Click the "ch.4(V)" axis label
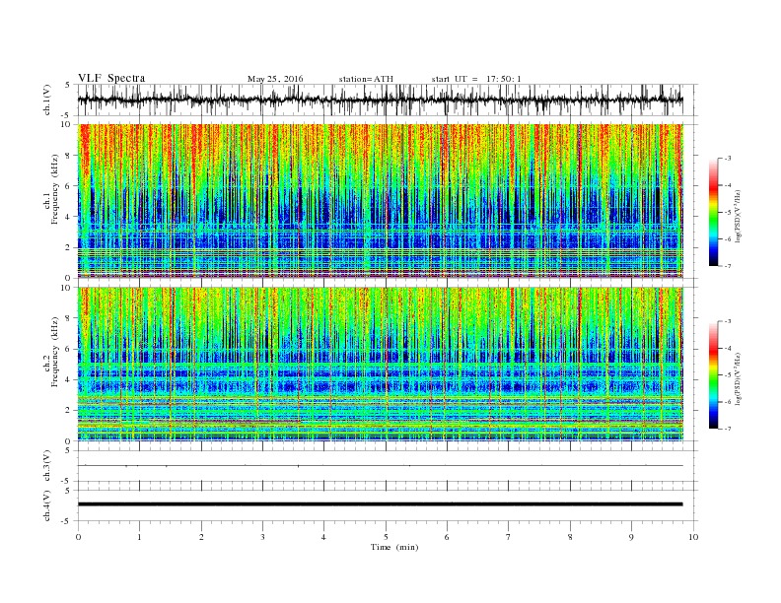Image resolution: width=781 pixels, height=603 pixels. pos(47,505)
